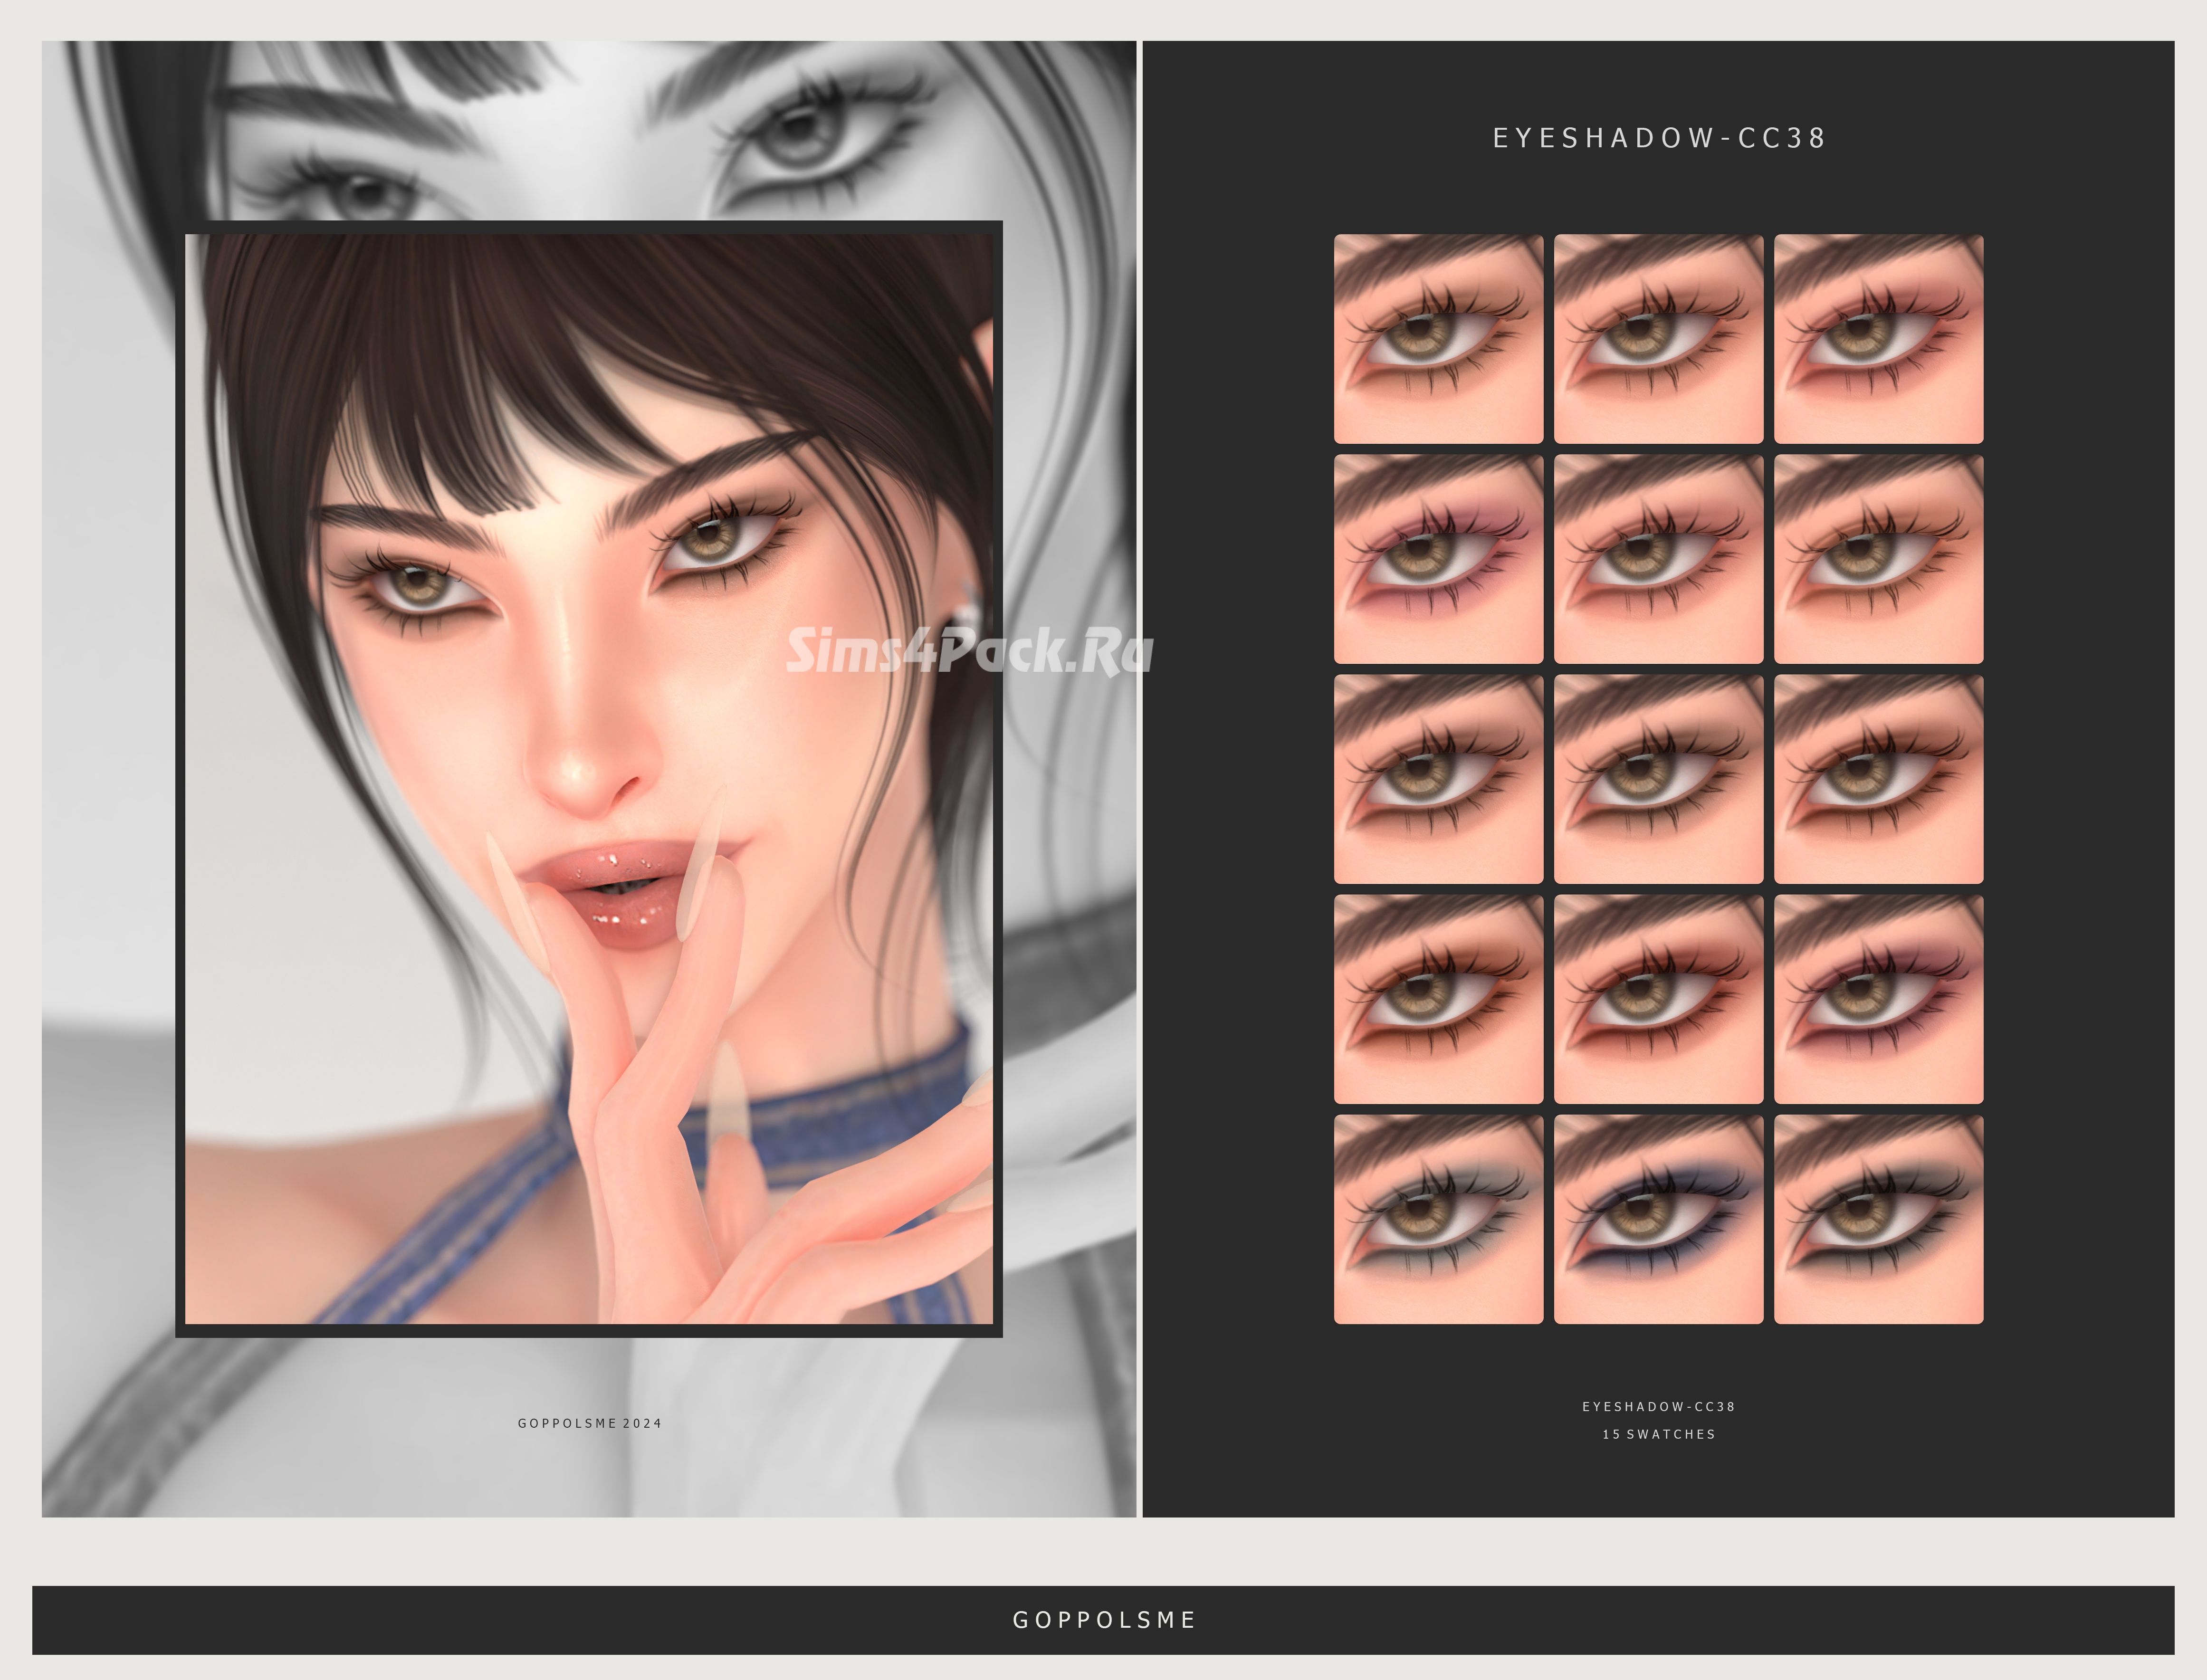
Task: Select the red-brown swatch starting the fourth row
Action: [1438, 999]
